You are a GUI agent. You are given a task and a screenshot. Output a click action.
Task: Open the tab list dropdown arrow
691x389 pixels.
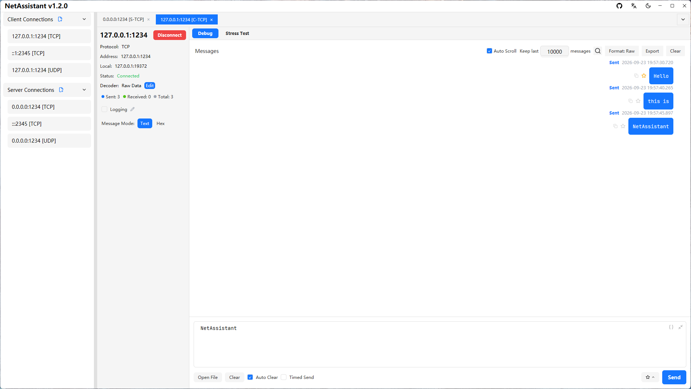click(x=683, y=19)
